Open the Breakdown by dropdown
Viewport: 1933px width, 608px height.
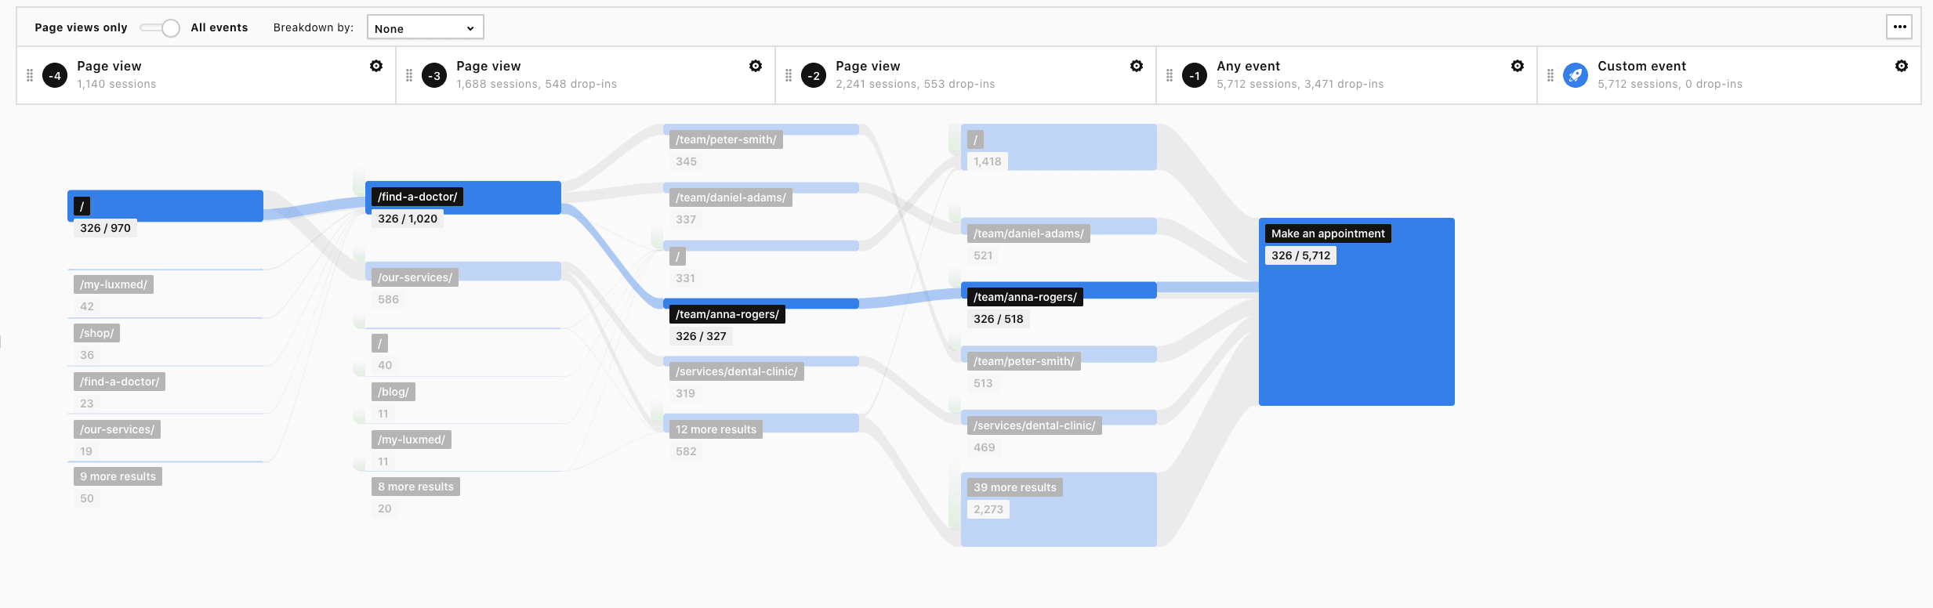425,27
